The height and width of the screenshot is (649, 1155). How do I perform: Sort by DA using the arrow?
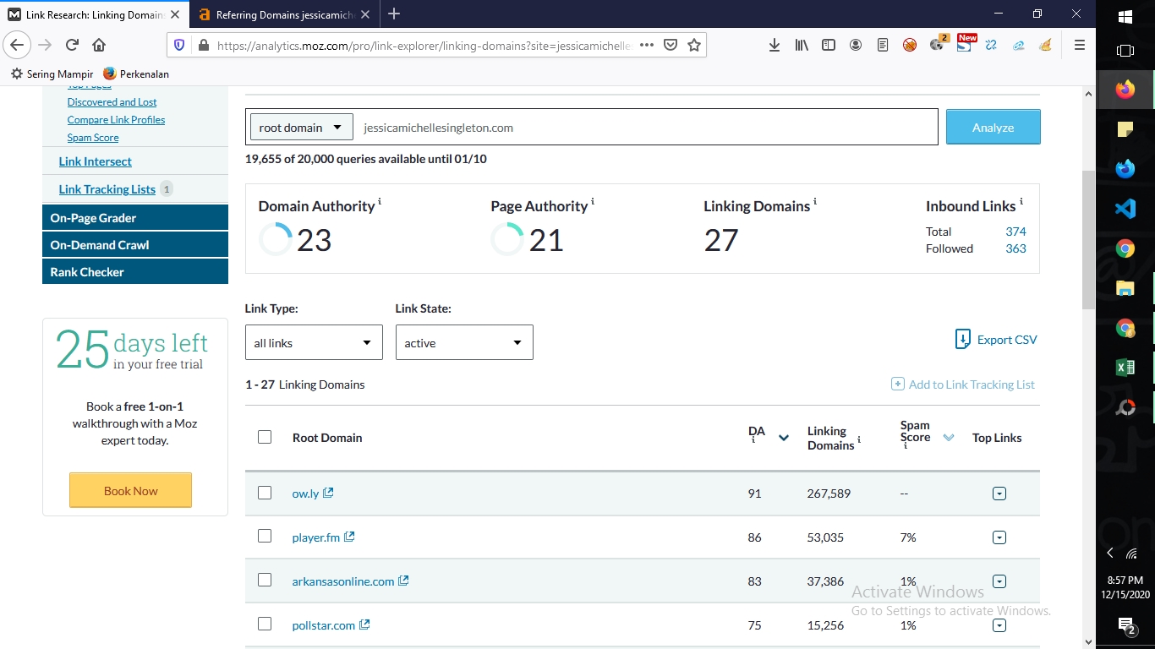pos(784,438)
